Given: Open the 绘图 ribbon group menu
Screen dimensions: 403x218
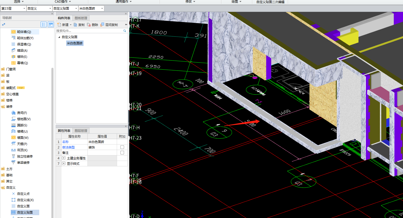Looking at the screenshot, I should [236, 2].
